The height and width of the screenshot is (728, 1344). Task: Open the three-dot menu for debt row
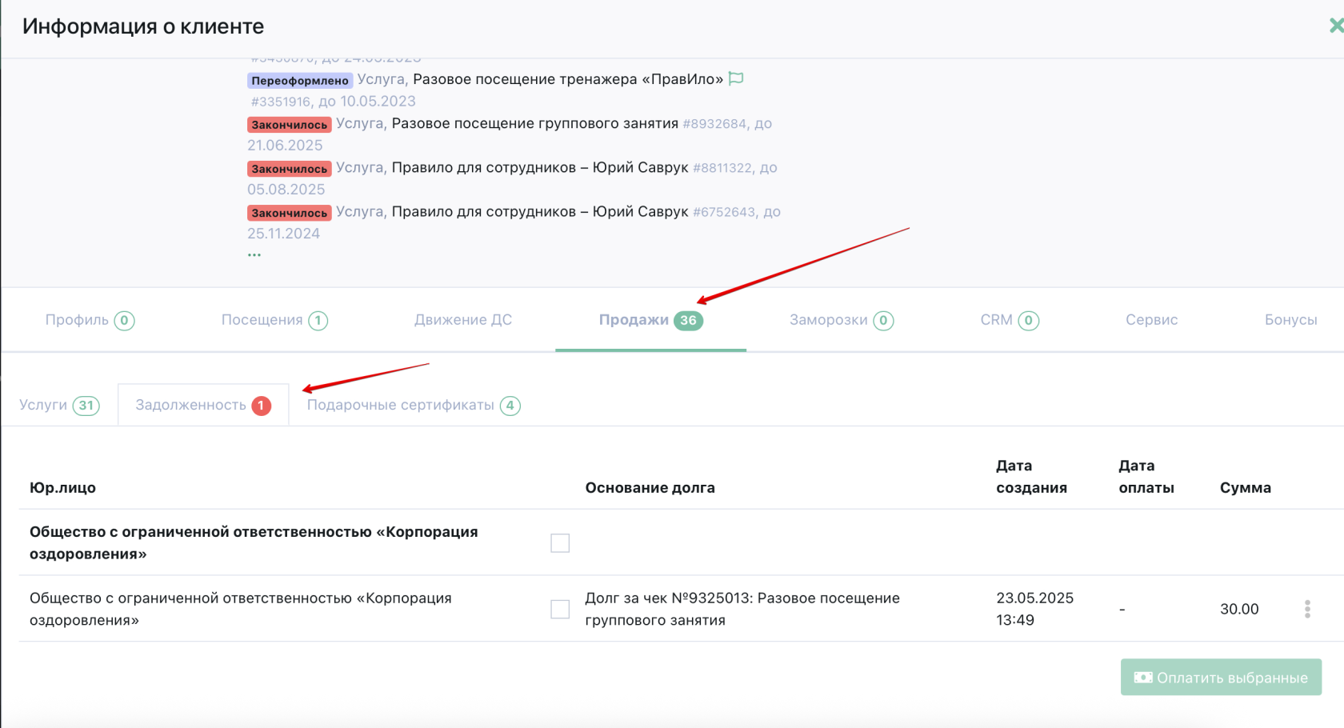click(x=1307, y=609)
